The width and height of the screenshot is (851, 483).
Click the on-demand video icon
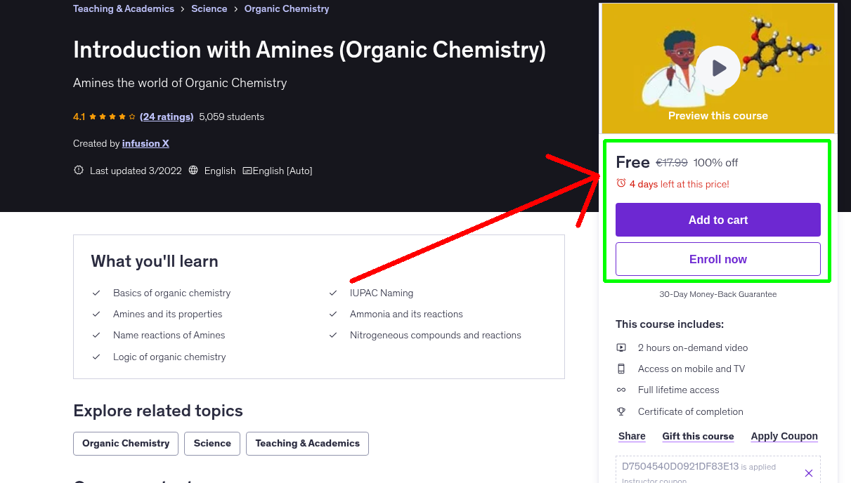(621, 347)
